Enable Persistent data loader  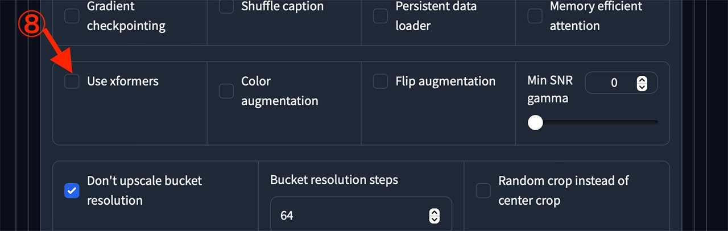click(380, 16)
